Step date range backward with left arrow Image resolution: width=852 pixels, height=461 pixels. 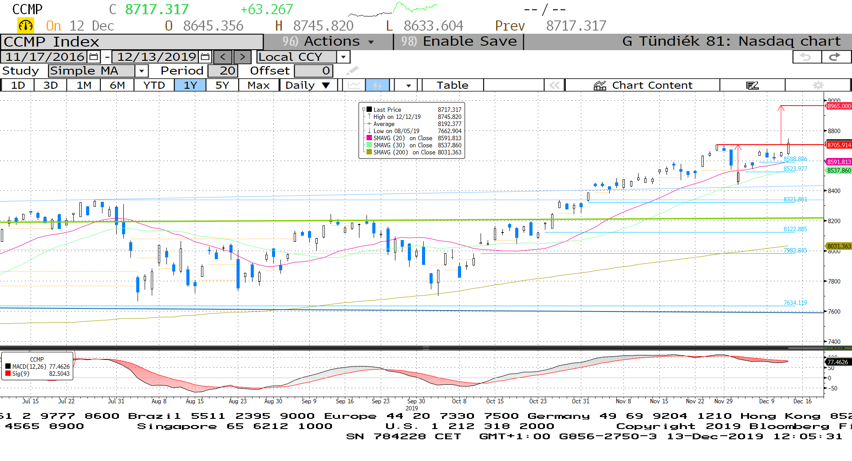(x=223, y=57)
